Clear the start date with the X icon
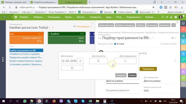Image resolution: width=186 pixels, height=104 pixels. click(x=80, y=61)
